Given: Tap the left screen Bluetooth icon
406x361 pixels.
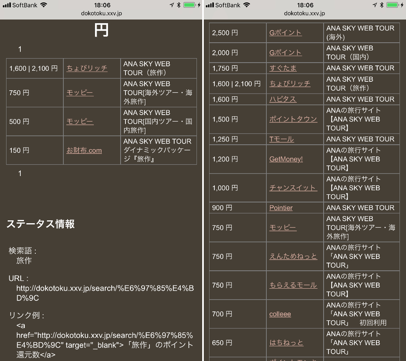Looking at the screenshot, I should tap(179, 5).
